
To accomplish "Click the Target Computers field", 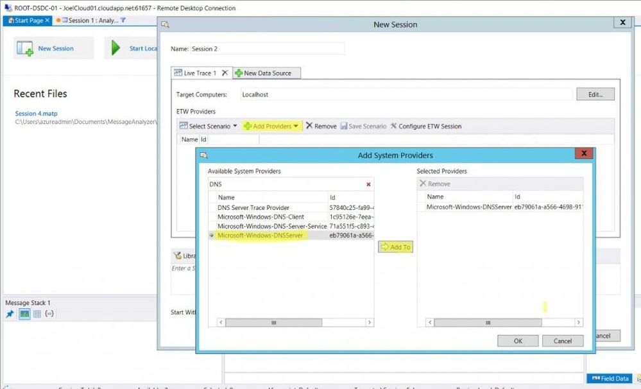I will tap(406, 94).
